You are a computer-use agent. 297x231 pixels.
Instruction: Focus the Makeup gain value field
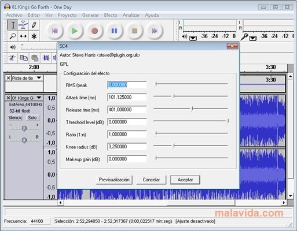click(x=127, y=159)
